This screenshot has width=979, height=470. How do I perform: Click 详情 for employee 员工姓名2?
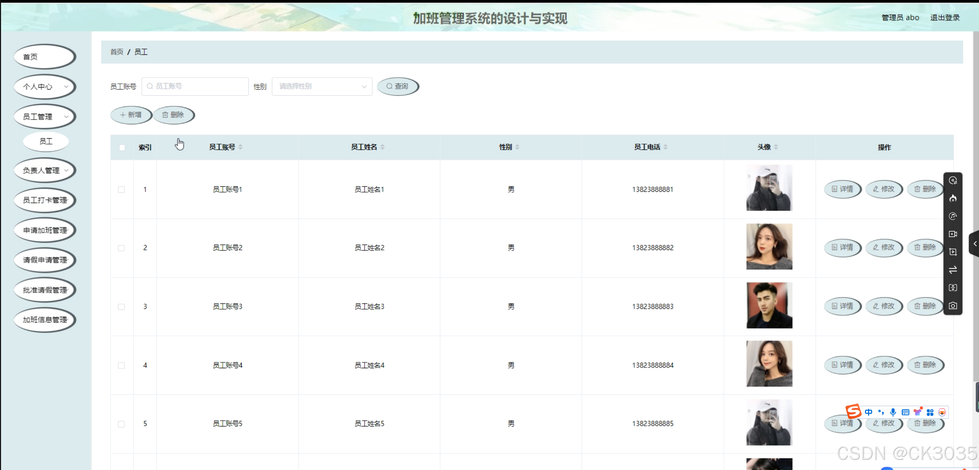coord(843,248)
